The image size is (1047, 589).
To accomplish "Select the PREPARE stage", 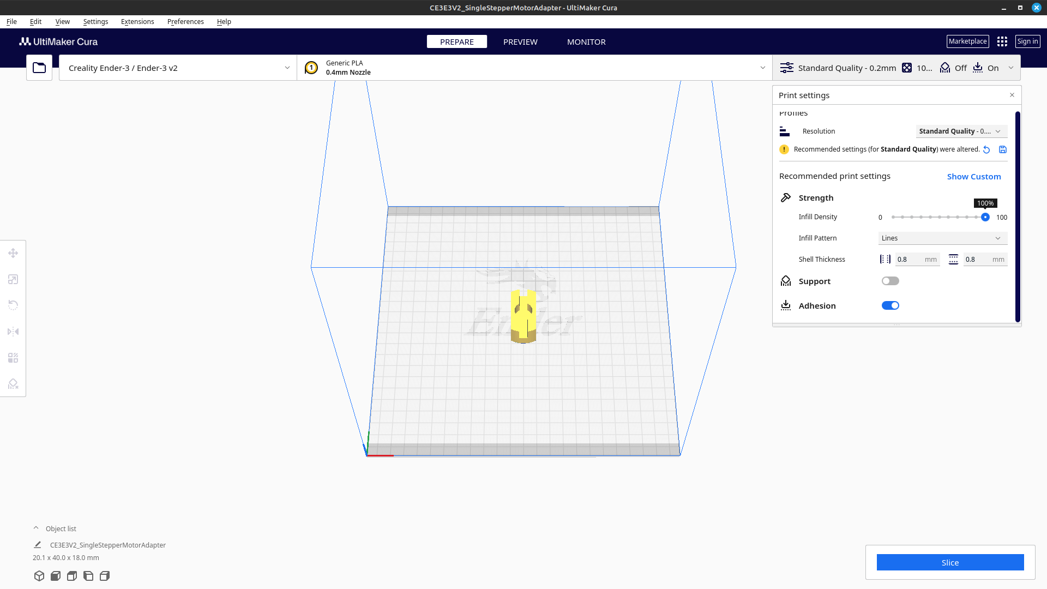I will tap(457, 42).
